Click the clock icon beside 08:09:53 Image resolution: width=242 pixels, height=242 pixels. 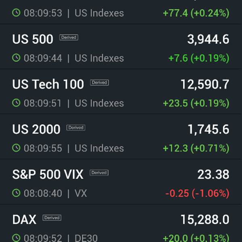pyautogui.click(x=16, y=13)
